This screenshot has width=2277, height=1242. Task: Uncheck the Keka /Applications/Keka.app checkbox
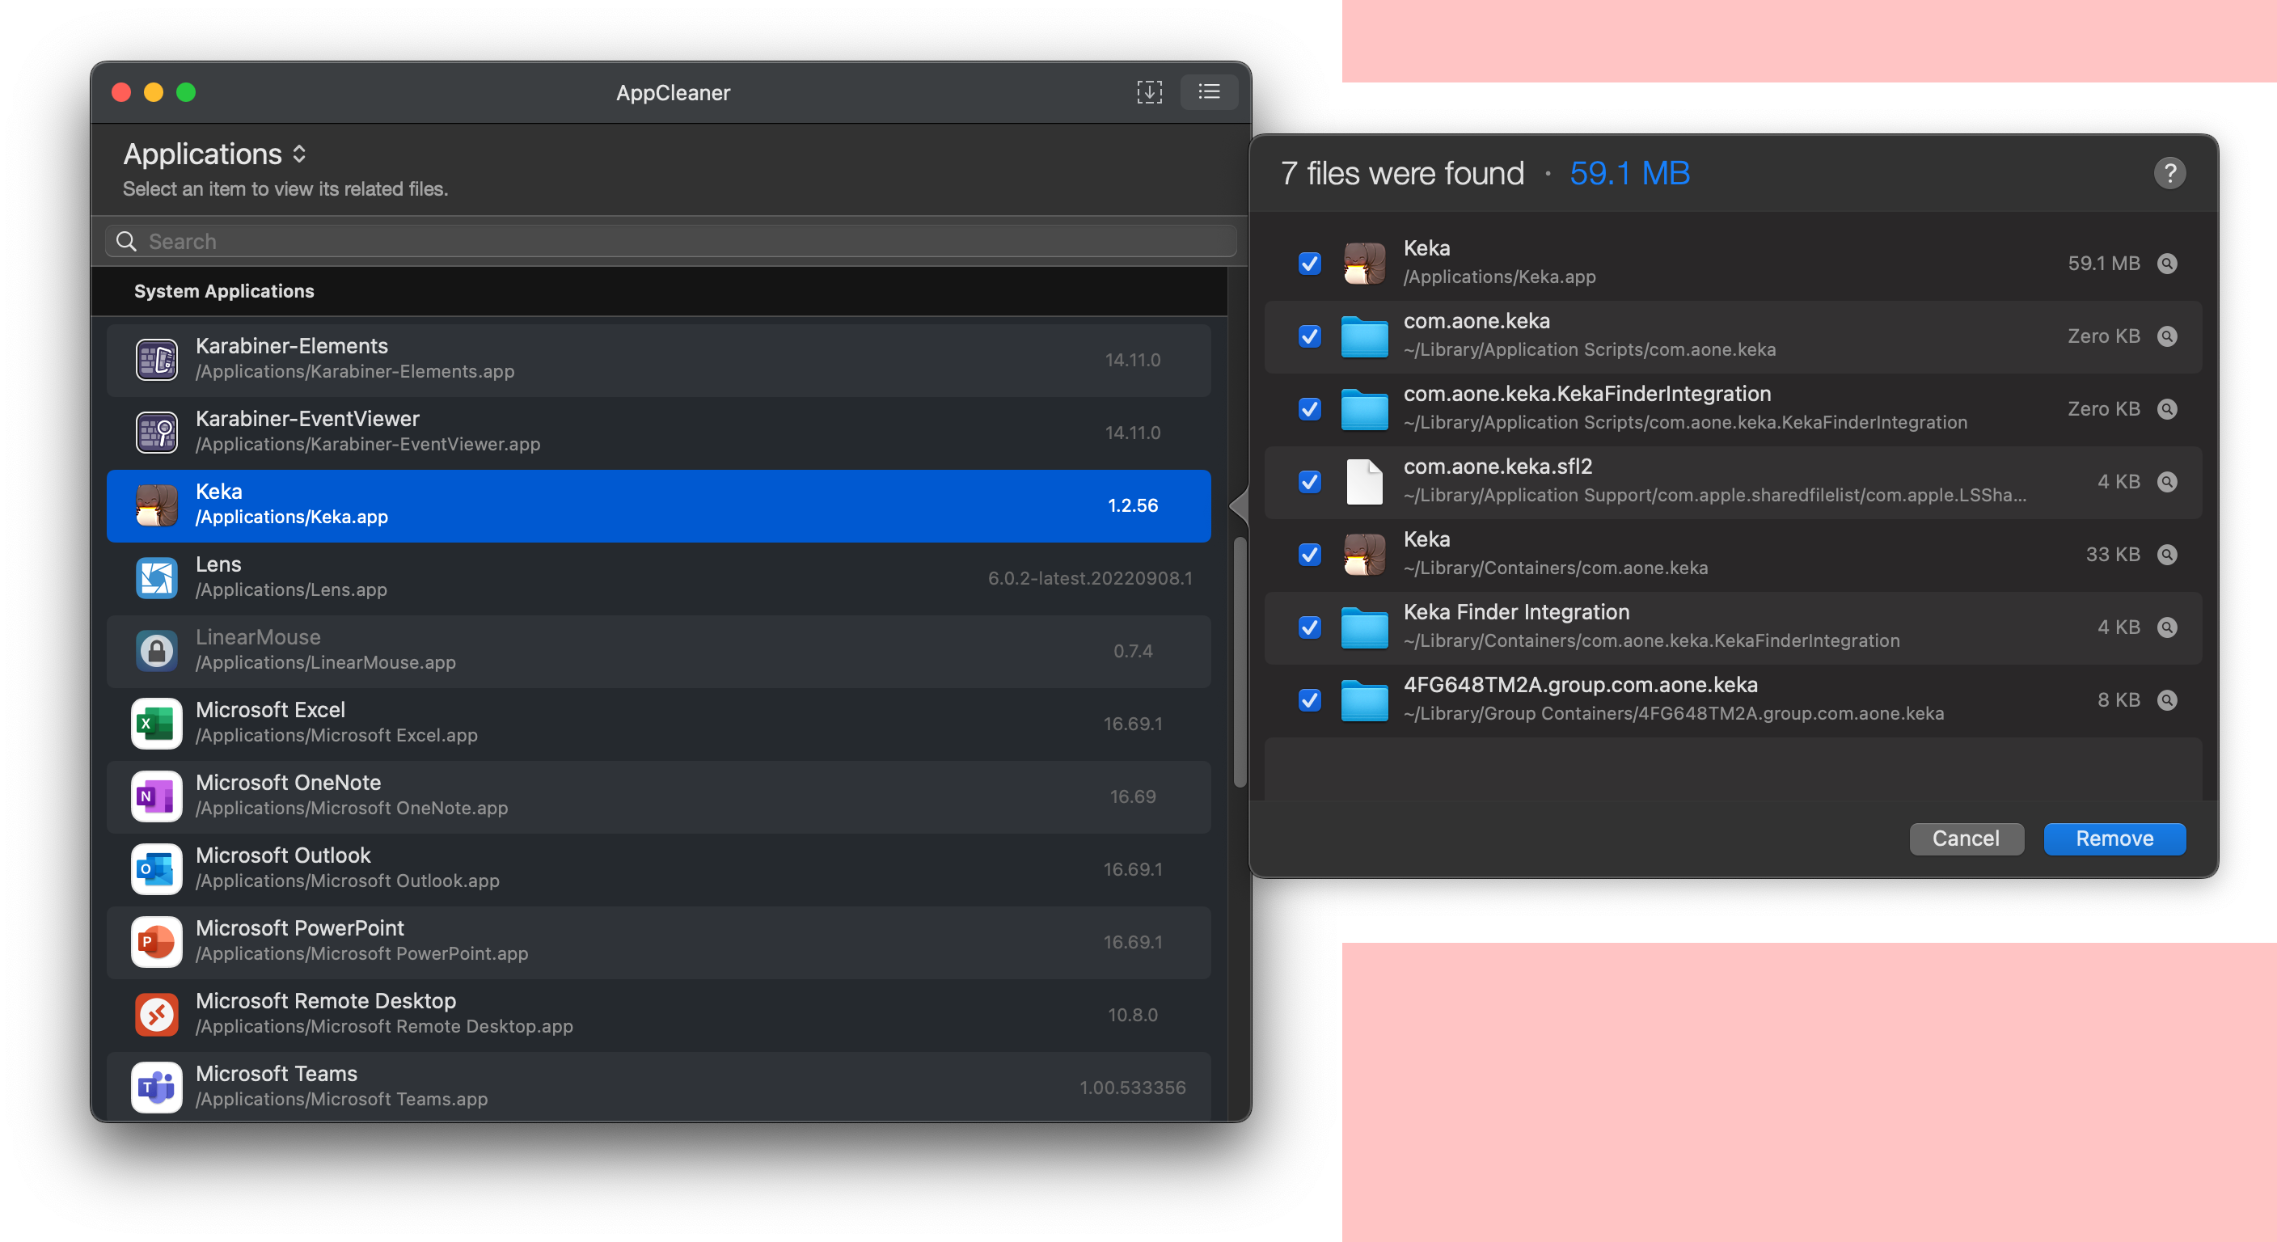[x=1309, y=264]
